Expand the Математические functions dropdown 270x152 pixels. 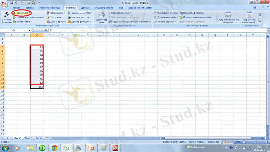pos(79,17)
